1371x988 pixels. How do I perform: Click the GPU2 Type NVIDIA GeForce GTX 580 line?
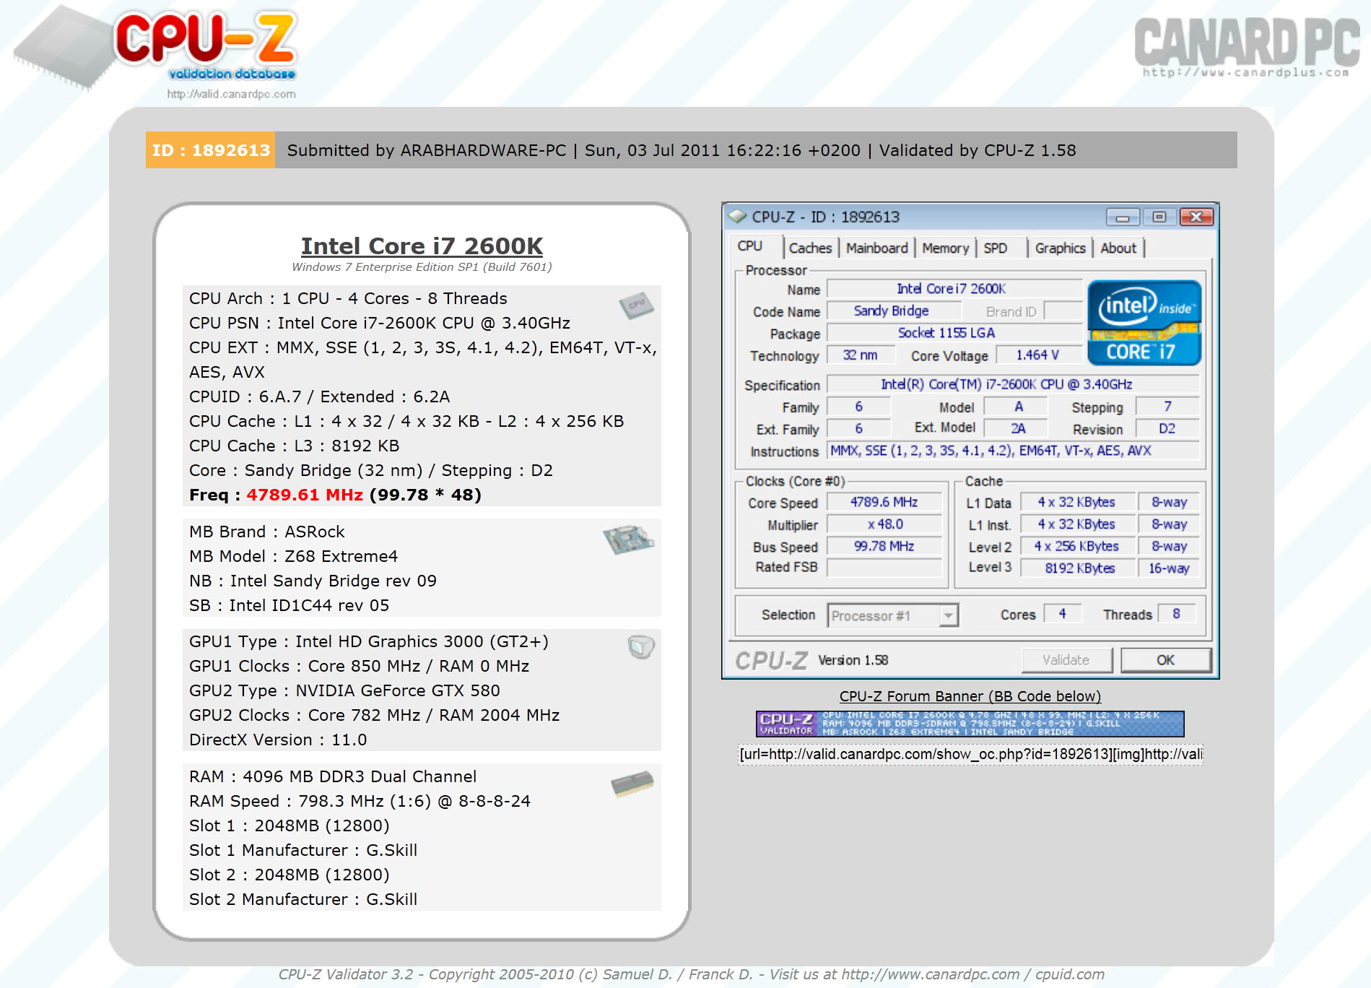pyautogui.click(x=344, y=690)
